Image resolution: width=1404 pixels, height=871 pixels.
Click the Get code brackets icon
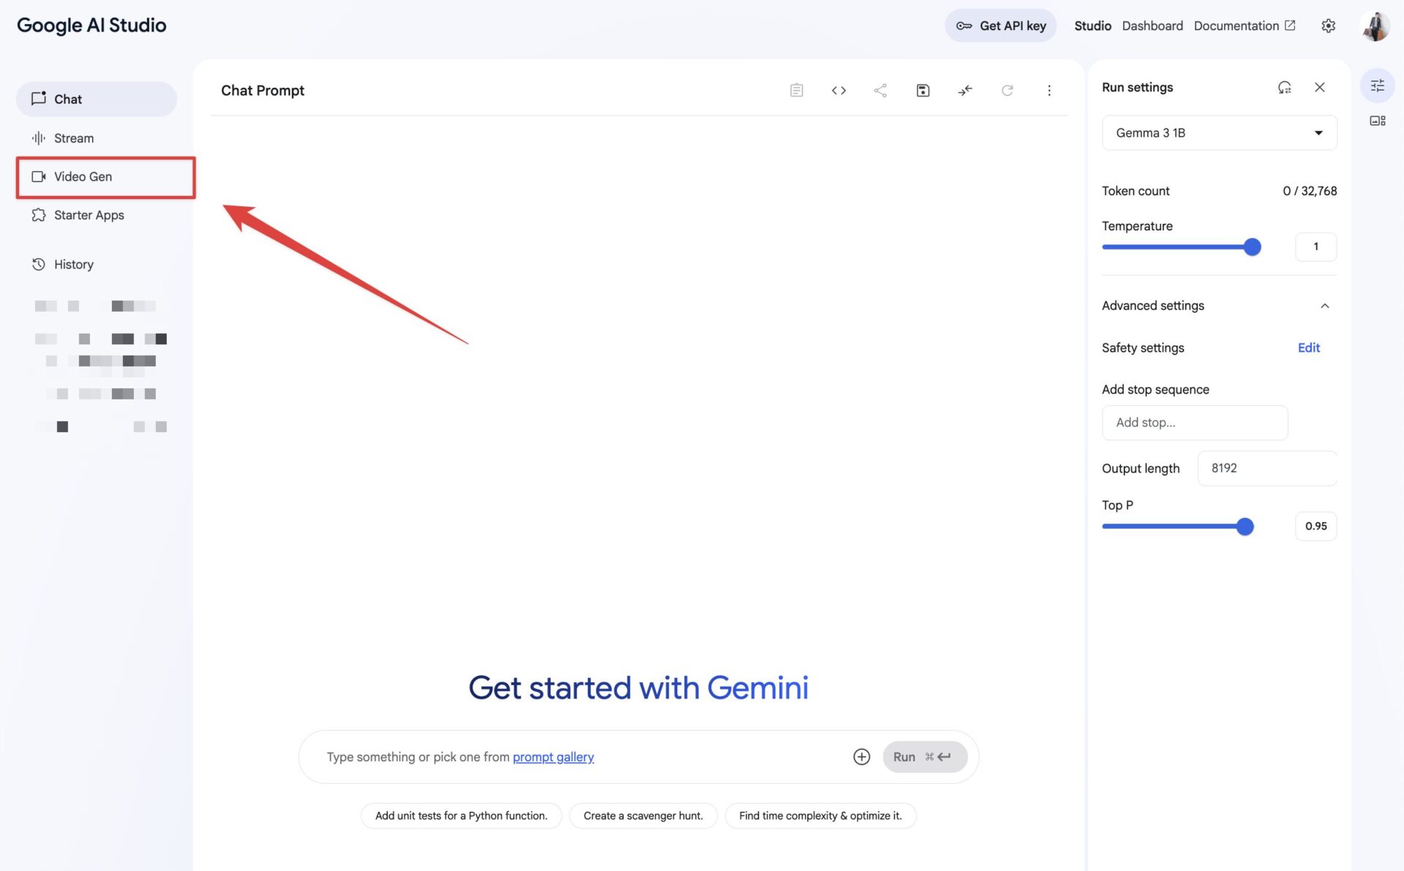point(839,91)
